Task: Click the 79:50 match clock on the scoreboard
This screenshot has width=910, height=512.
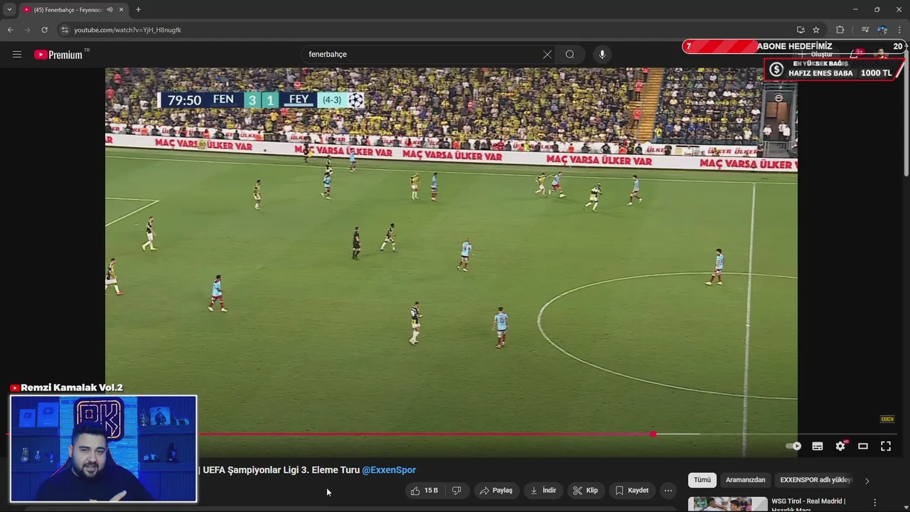Action: tap(184, 100)
